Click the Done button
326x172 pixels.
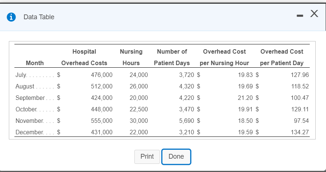click(x=176, y=156)
